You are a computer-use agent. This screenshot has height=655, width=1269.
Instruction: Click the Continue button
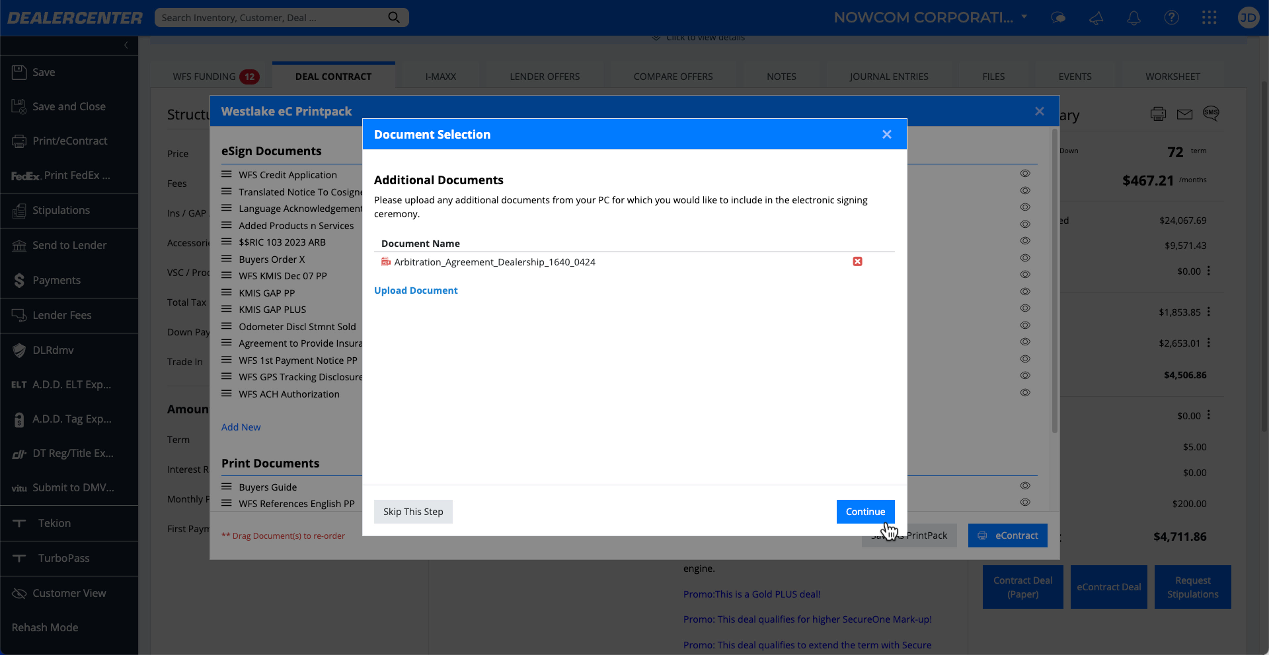(x=865, y=512)
